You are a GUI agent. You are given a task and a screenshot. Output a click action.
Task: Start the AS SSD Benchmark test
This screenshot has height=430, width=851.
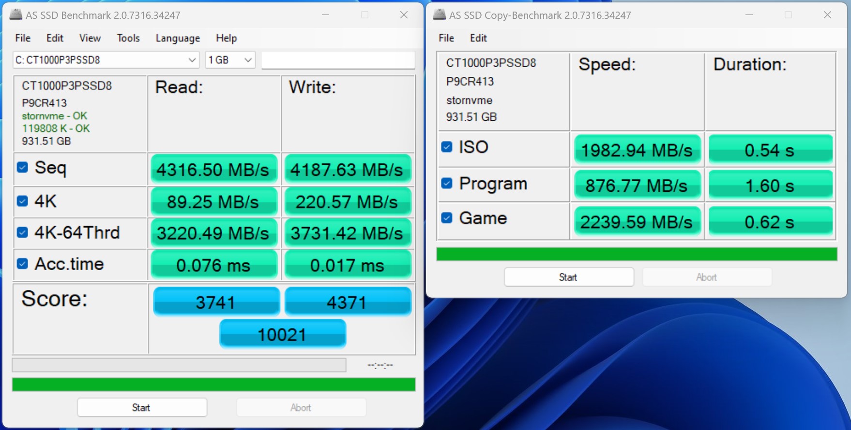pos(142,407)
